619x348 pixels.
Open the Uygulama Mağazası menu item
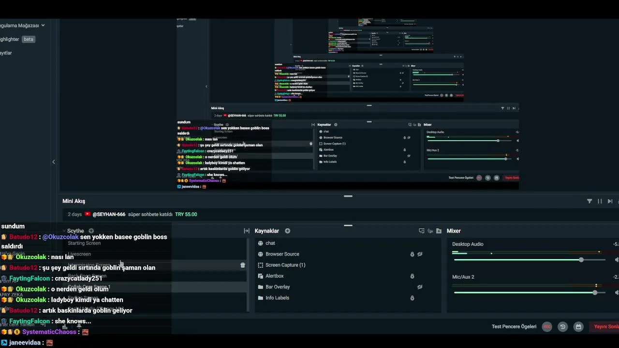(22, 26)
